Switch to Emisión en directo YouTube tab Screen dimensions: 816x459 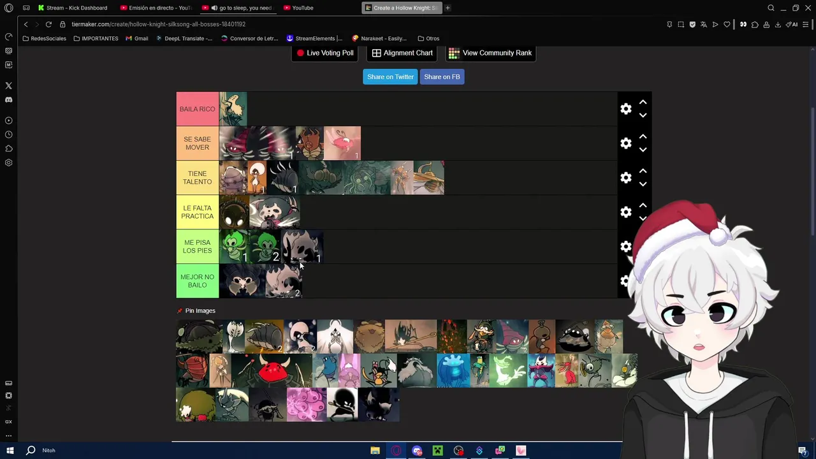[156, 8]
